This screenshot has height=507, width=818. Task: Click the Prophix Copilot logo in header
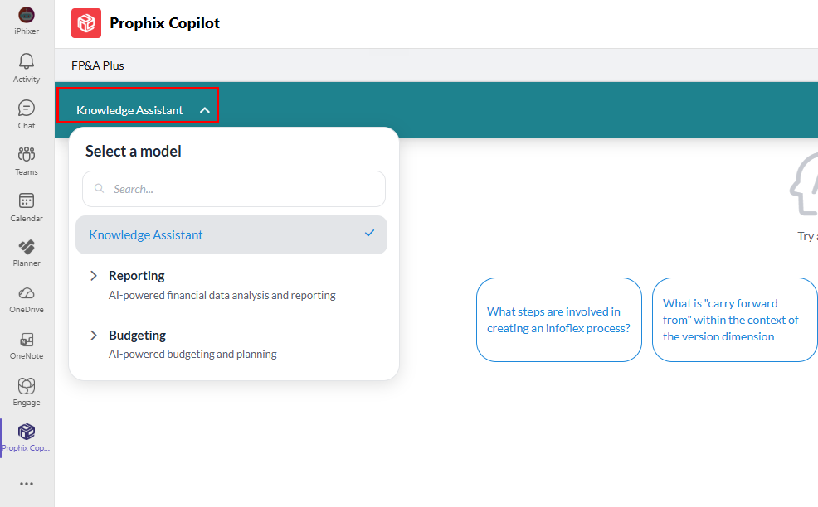click(x=86, y=23)
